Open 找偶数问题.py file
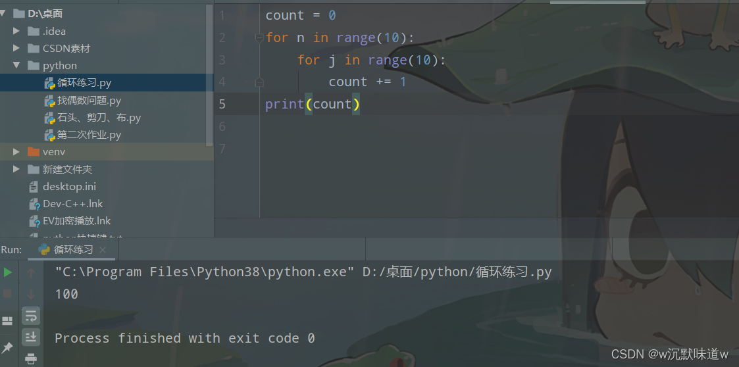The width and height of the screenshot is (739, 367). click(89, 101)
